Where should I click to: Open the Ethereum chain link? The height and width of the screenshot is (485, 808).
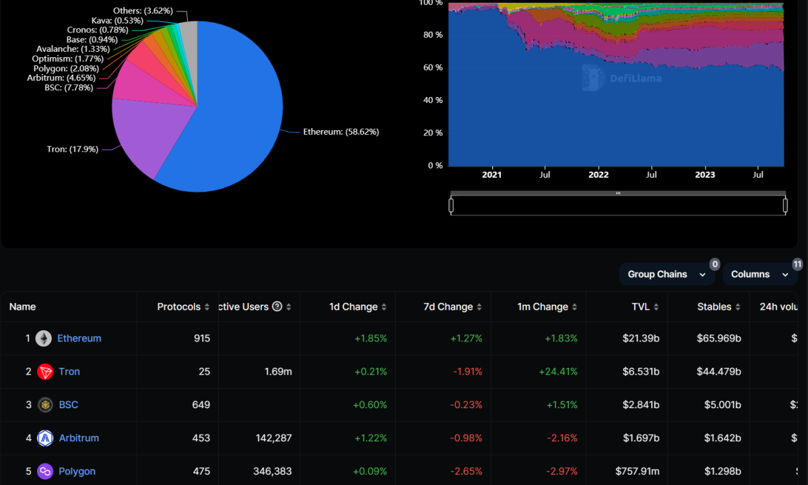pos(79,338)
